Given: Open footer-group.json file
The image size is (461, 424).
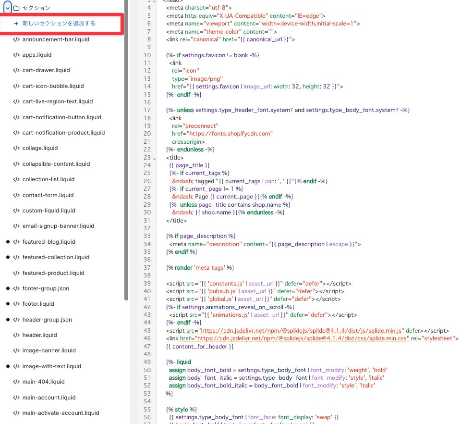Looking at the screenshot, I should click(46, 288).
